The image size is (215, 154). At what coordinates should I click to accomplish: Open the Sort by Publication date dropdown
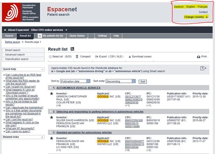coord(75,81)
